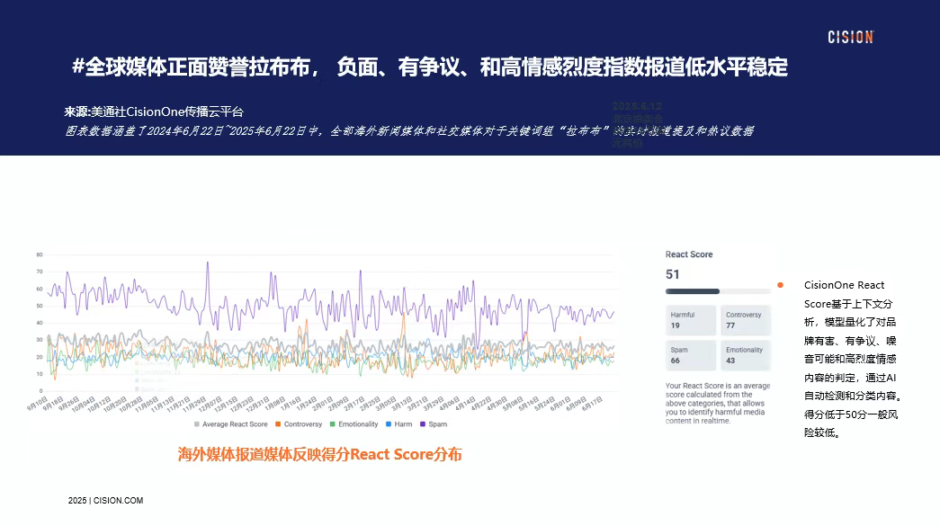Open CISION.COM from the footer

click(118, 500)
